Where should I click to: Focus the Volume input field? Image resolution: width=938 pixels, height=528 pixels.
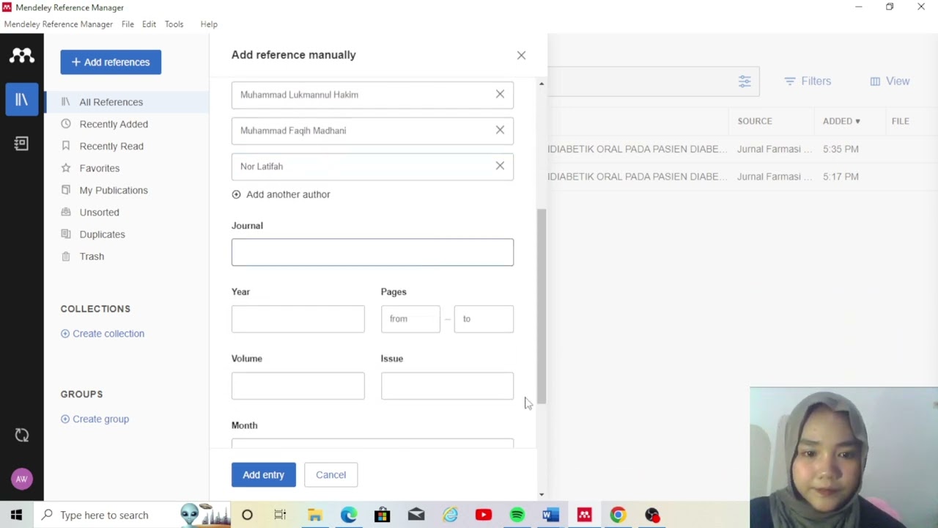(298, 386)
